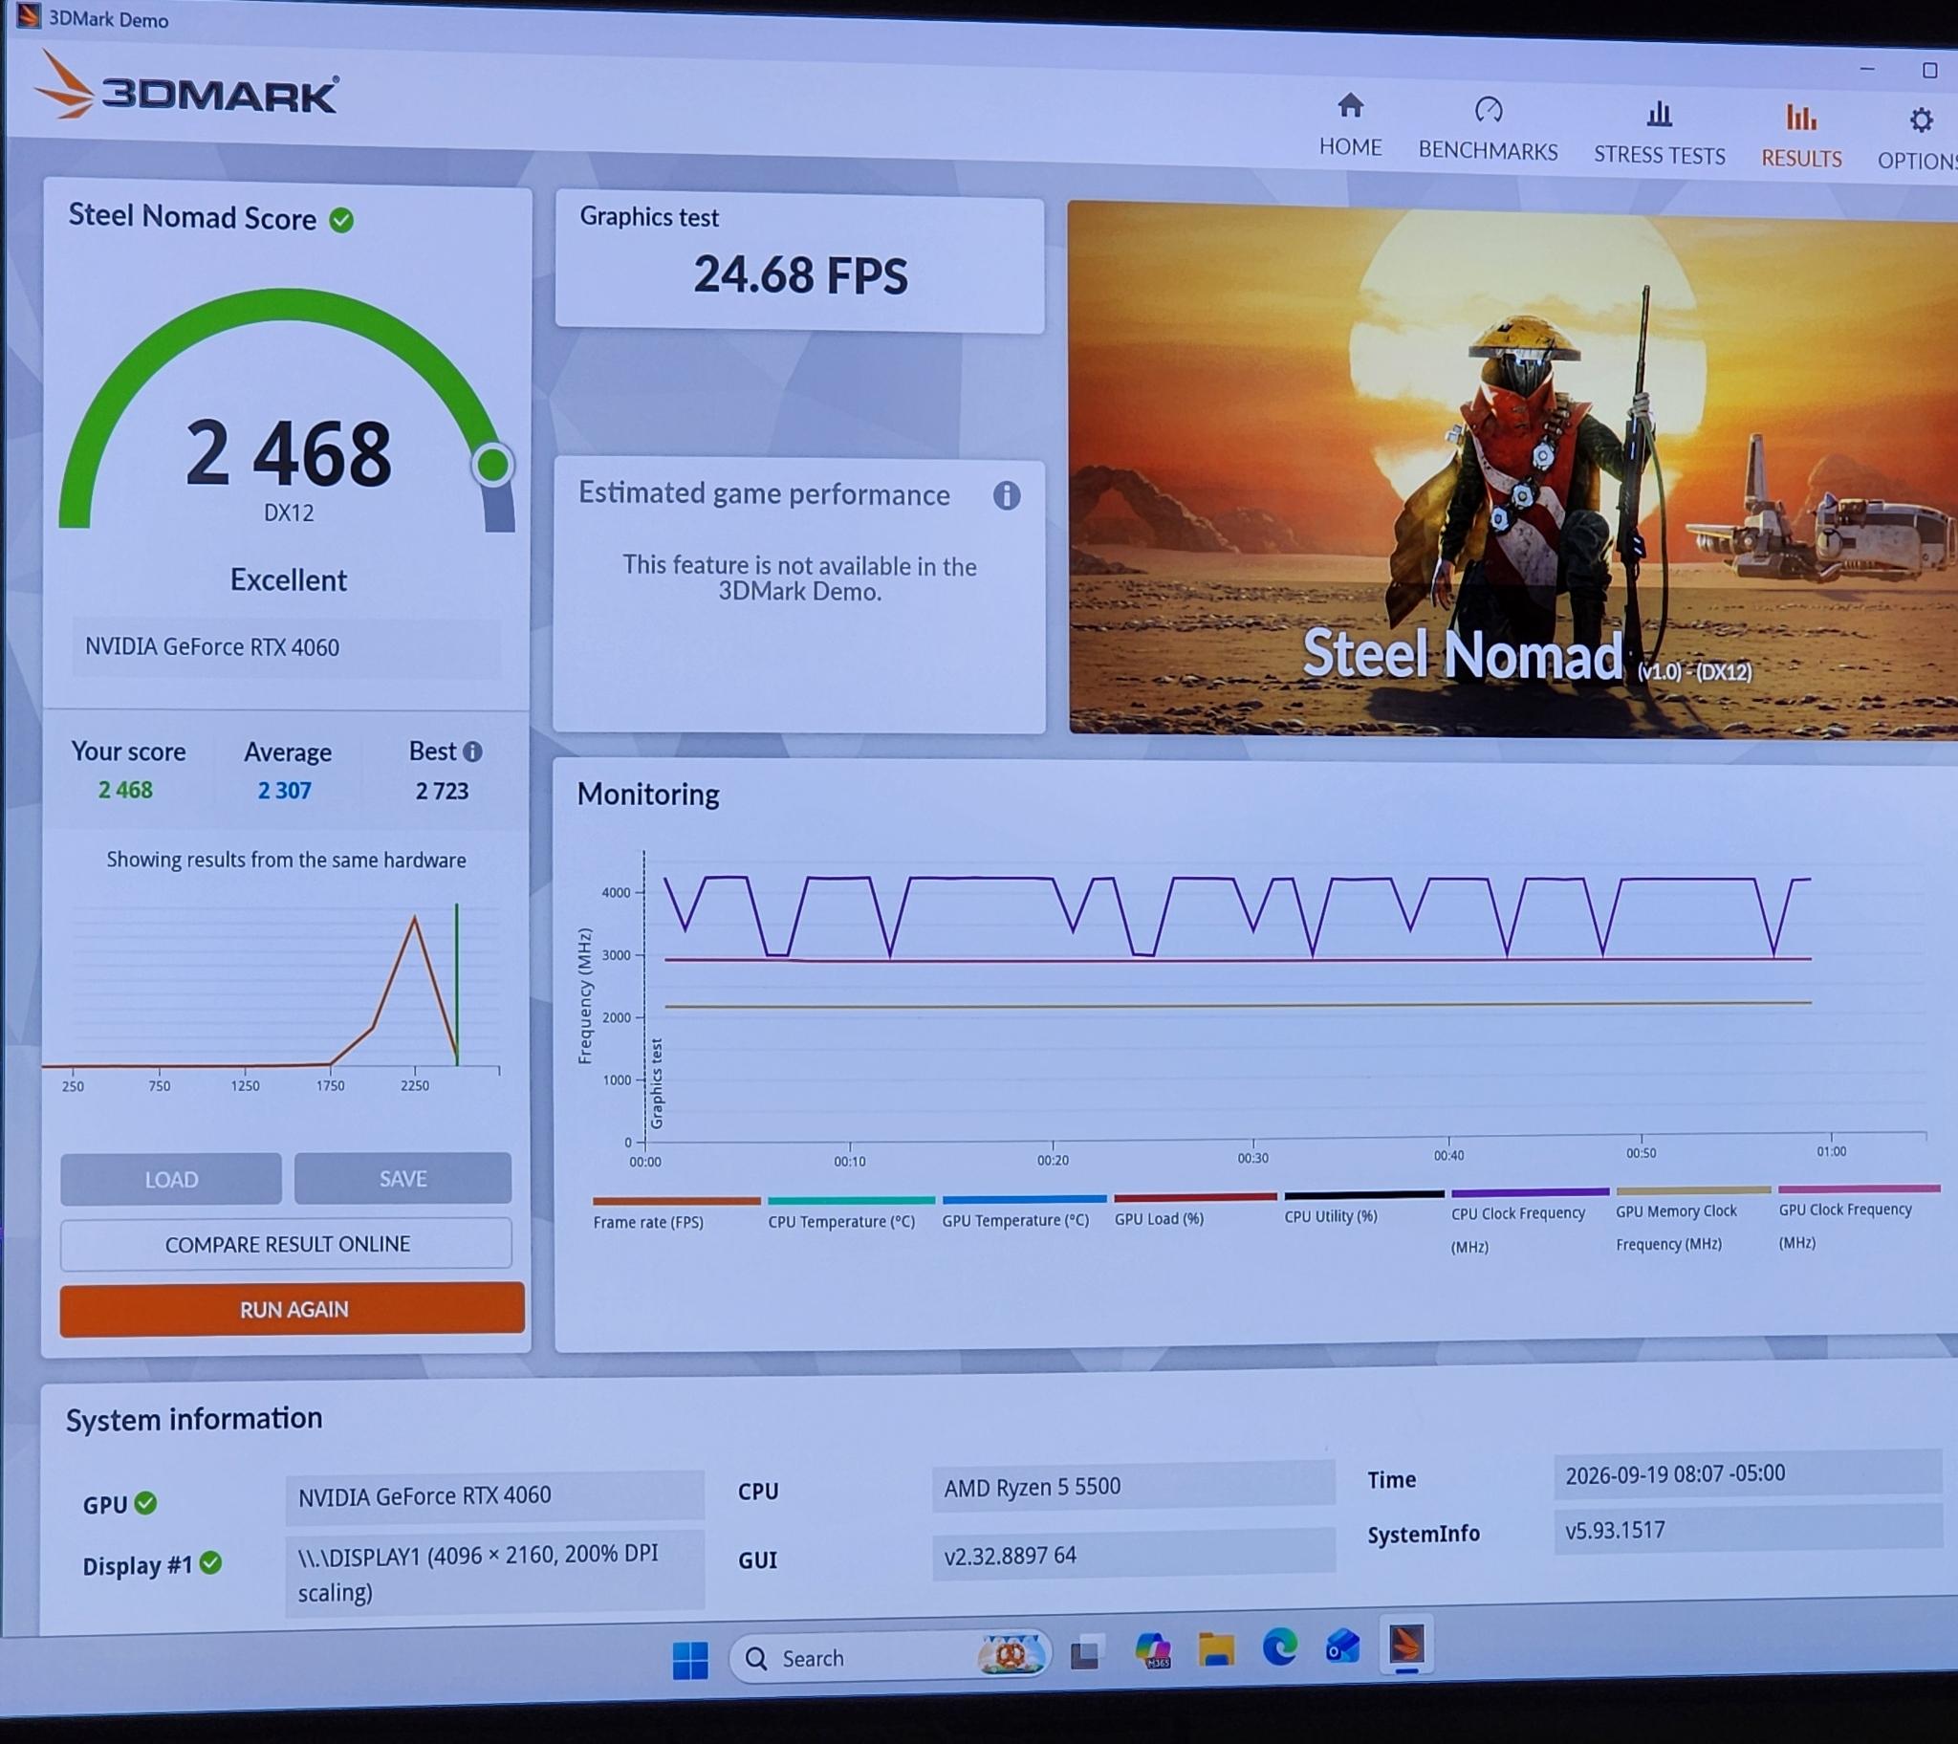This screenshot has height=1744, width=1958.
Task: Click the Average score 2 307
Action: coord(285,792)
